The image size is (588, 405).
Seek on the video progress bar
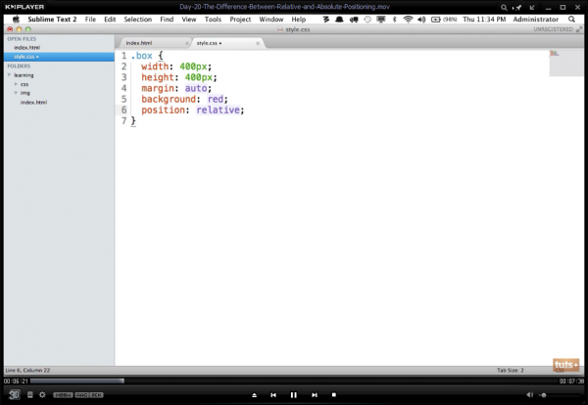pos(294,382)
